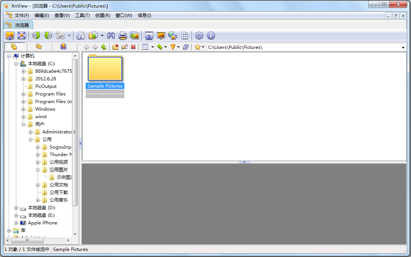Open view mode dropdown arrow

click(x=152, y=47)
